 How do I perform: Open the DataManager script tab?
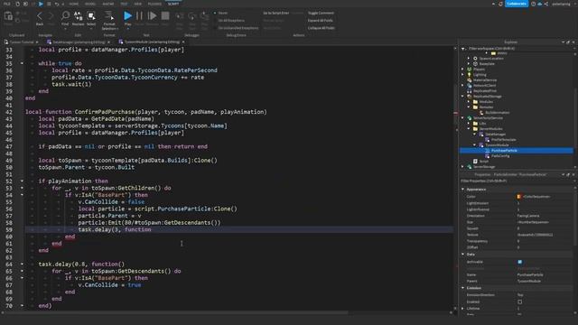tap(79, 42)
